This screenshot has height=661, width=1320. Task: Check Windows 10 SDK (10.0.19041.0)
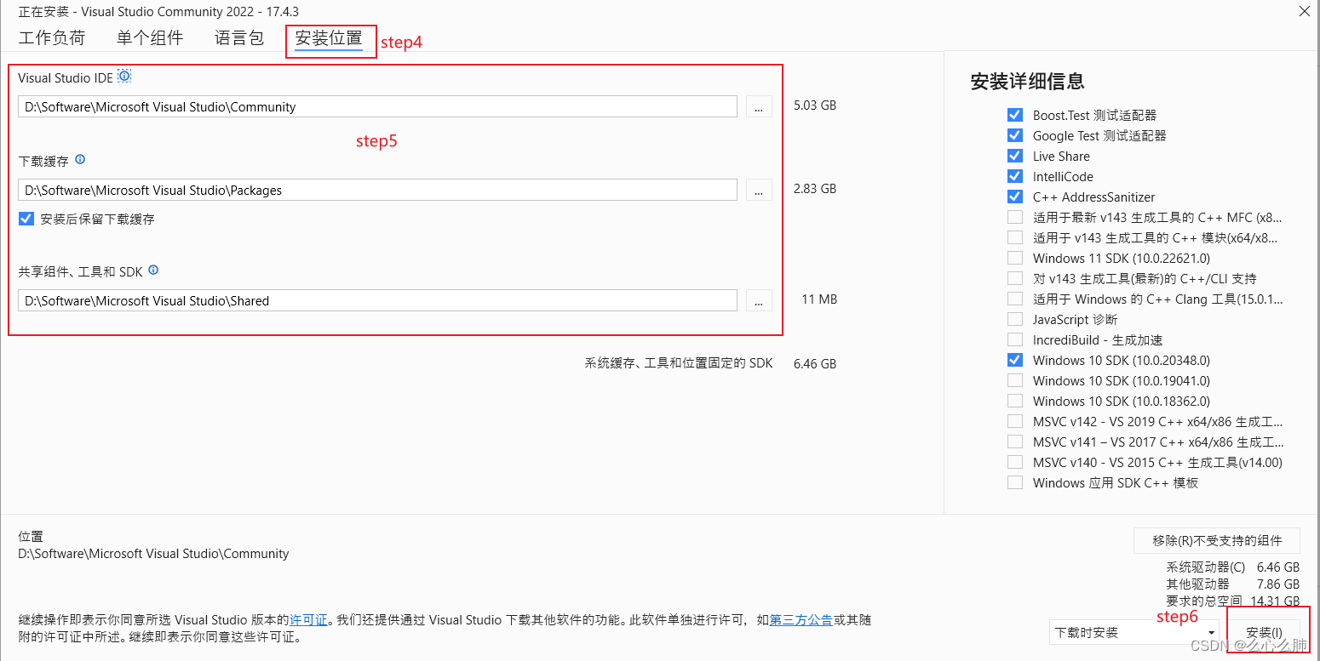tap(1014, 380)
